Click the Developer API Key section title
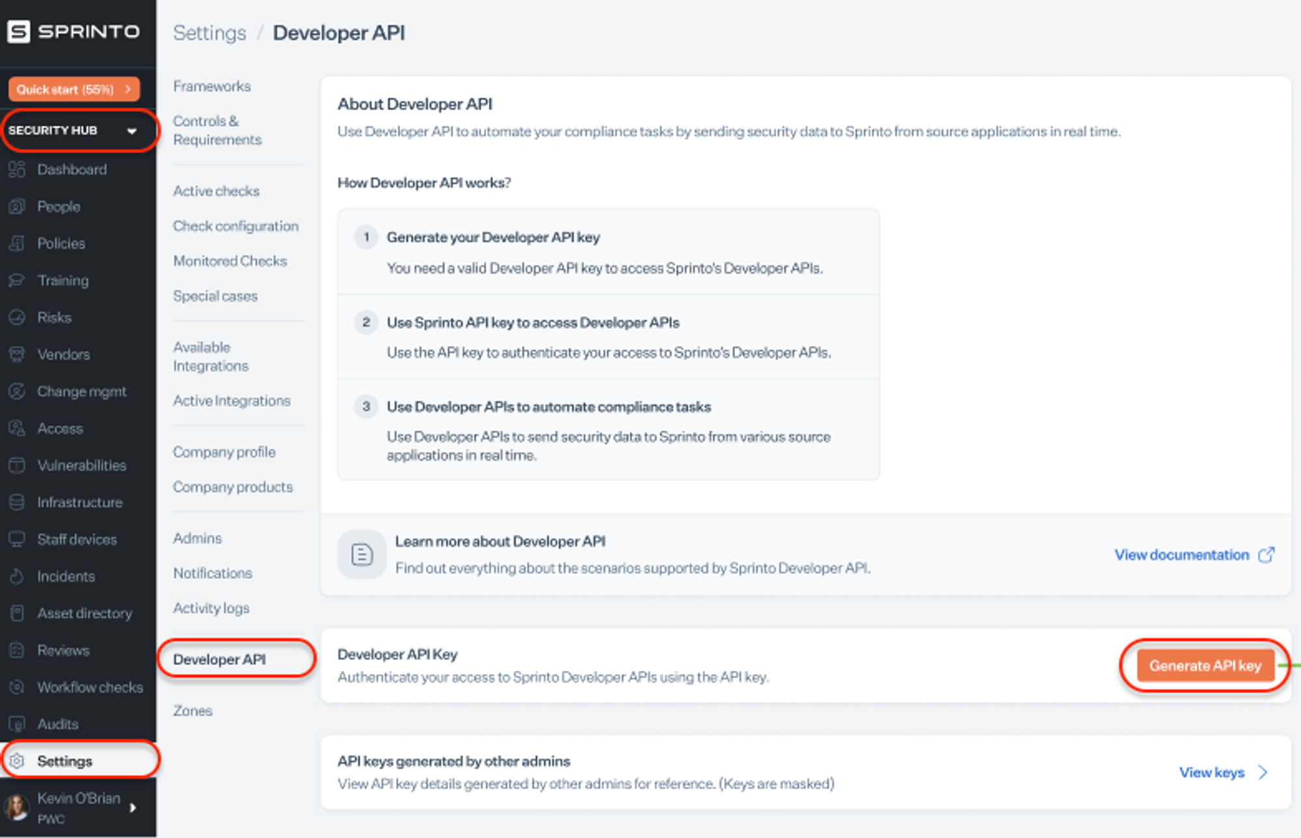Viewport: 1301px width, 838px height. [397, 655]
